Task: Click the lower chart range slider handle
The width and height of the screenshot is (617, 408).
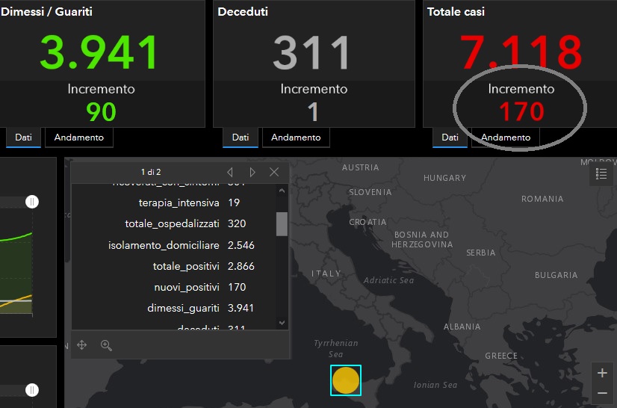Action: pos(32,389)
